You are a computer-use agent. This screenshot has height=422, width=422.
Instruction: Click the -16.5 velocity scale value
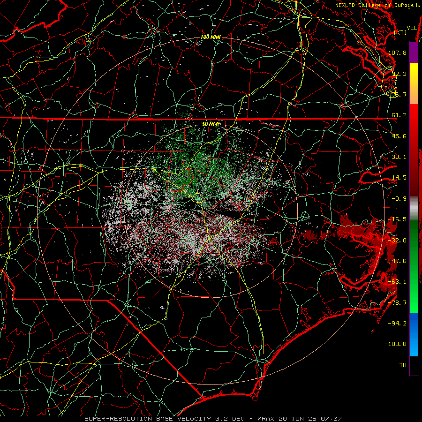[x=397, y=219]
